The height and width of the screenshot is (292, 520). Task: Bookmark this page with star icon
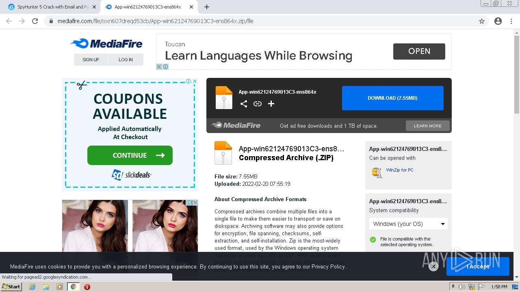[482, 21]
